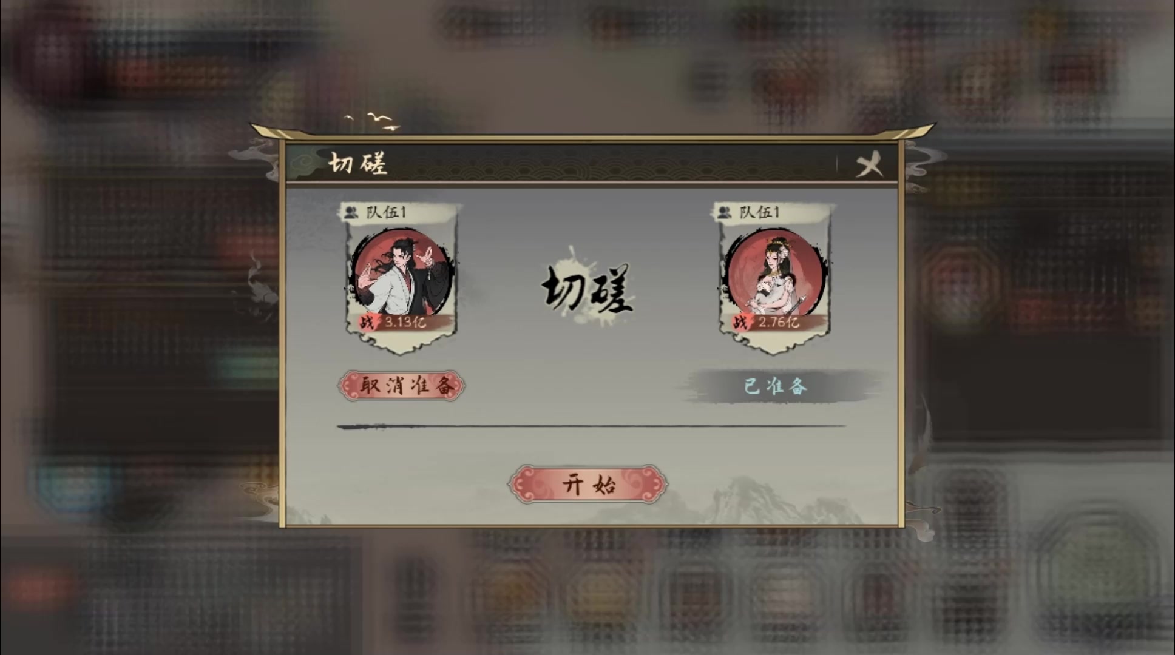The height and width of the screenshot is (655, 1175).
Task: Click the 战 icon beside 3.13亿
Action: click(x=367, y=322)
